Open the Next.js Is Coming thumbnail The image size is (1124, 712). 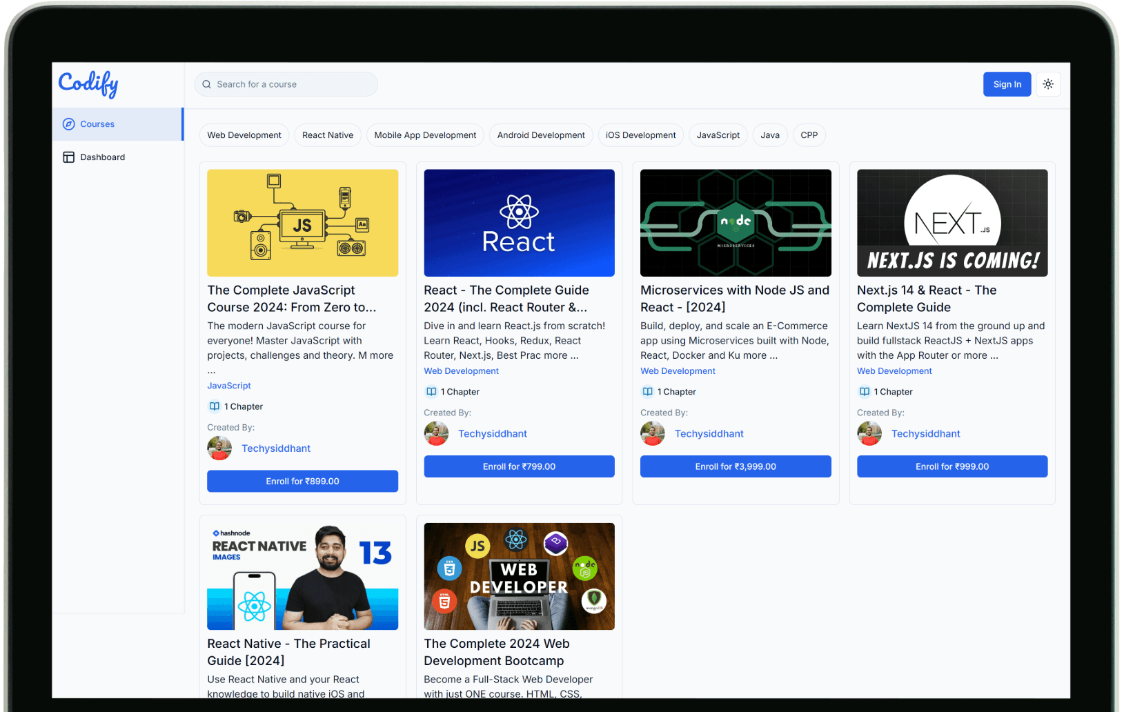point(952,223)
